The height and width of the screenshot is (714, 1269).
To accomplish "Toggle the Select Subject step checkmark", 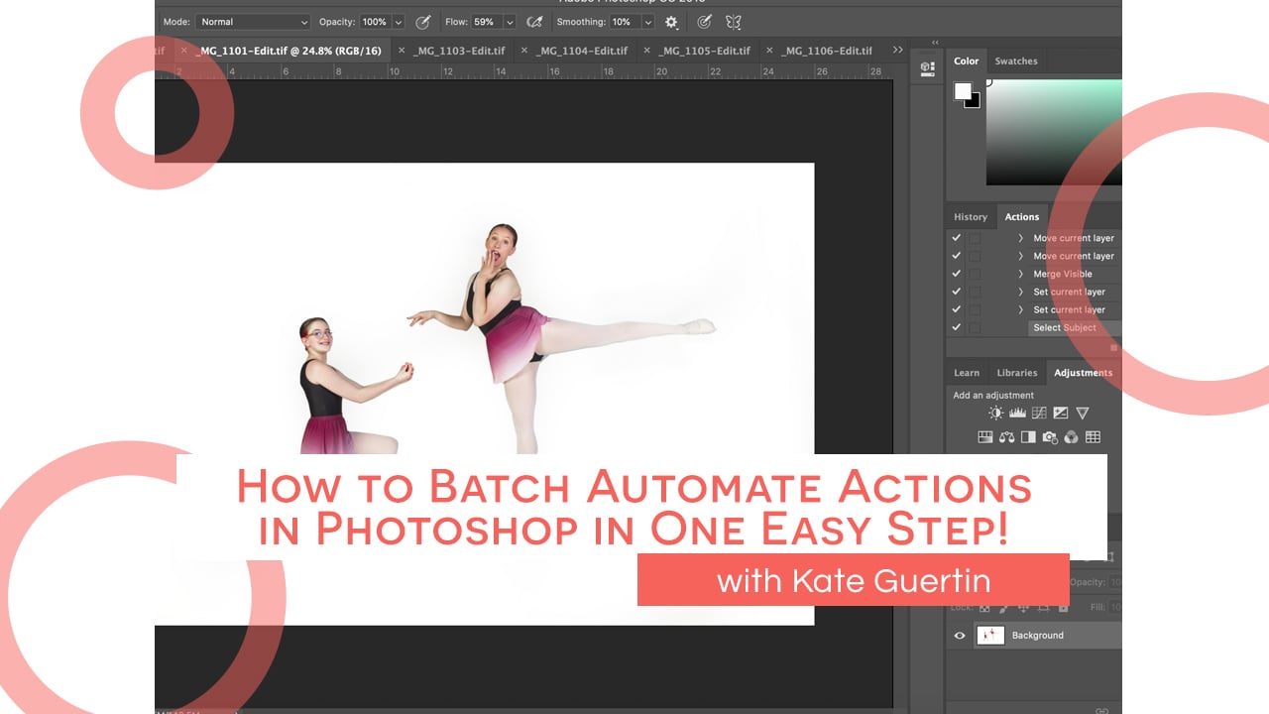I will (x=956, y=327).
